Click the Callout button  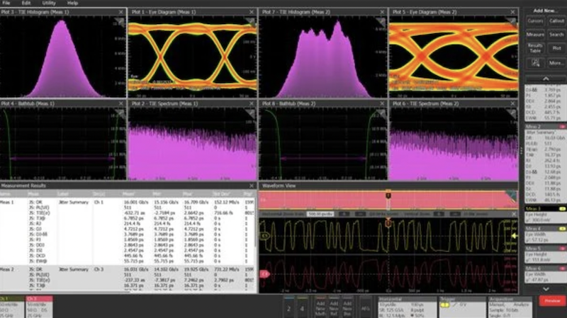coord(556,21)
